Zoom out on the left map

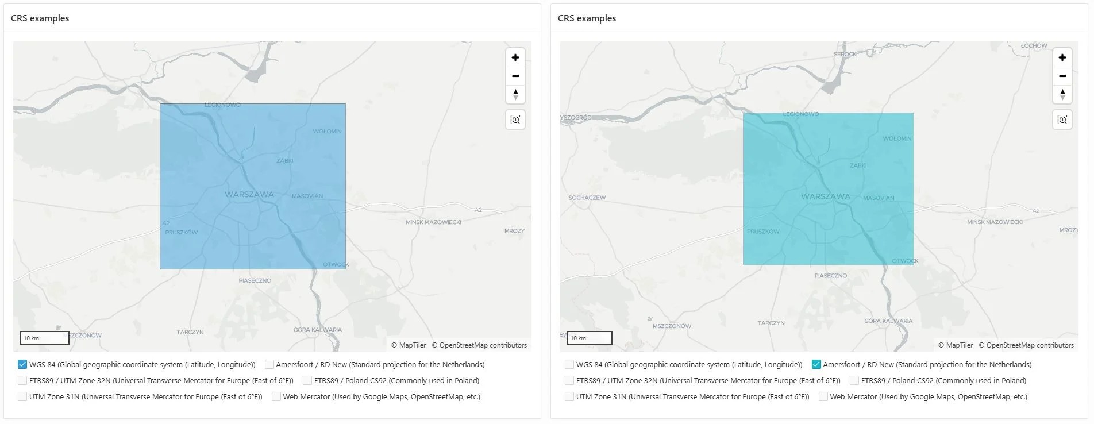(515, 76)
